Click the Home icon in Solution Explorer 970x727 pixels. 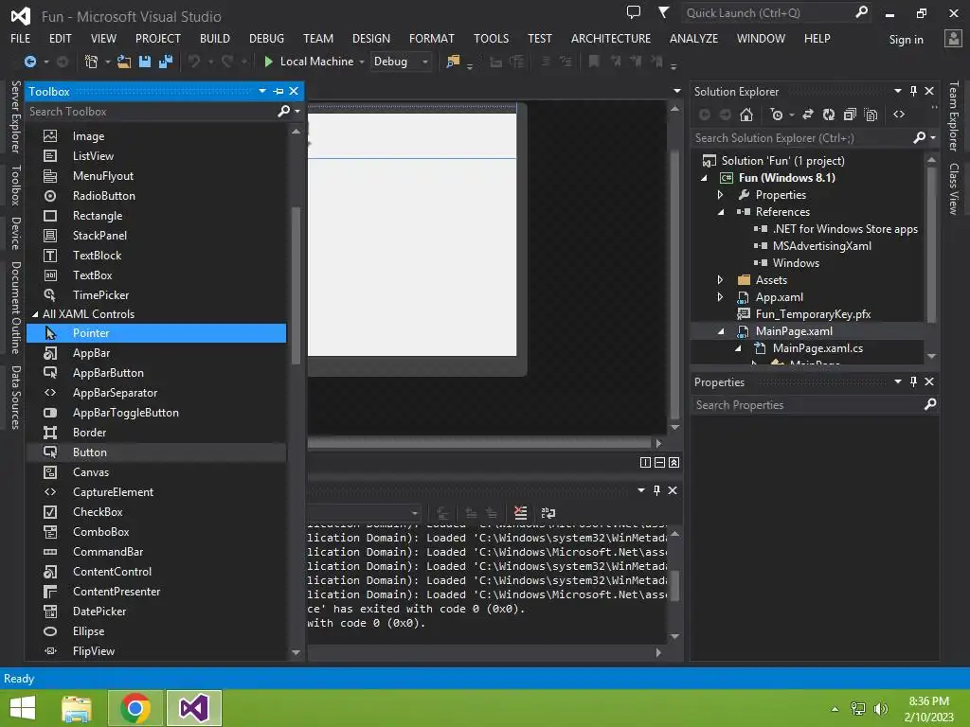pos(746,115)
